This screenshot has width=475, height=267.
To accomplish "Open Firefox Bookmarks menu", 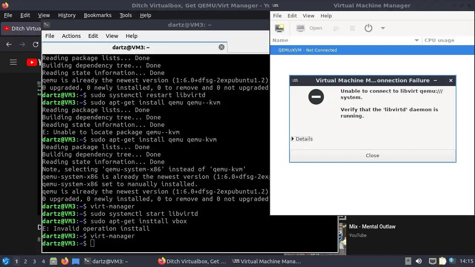I will coord(98,15).
